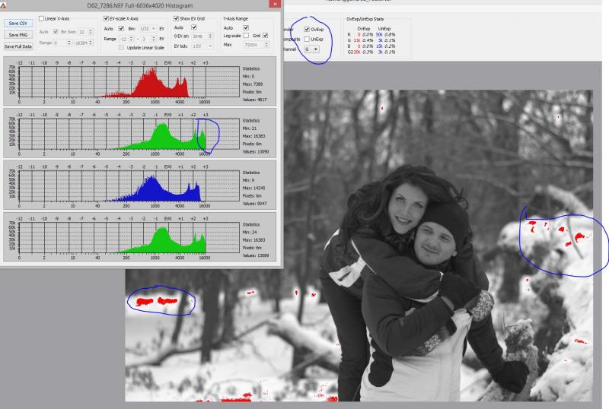
Task: Open the EV ticks 1 EV dropdown
Action: 202,46
